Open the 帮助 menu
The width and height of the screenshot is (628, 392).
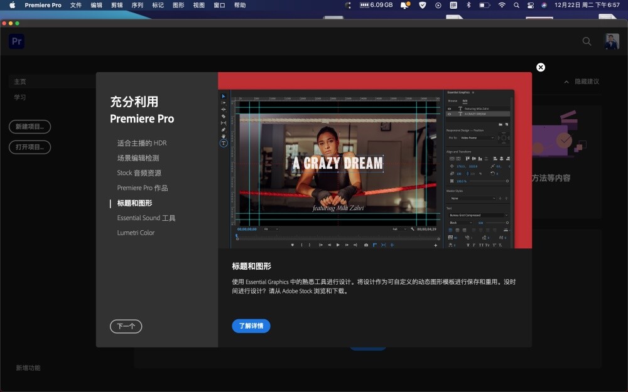click(240, 5)
